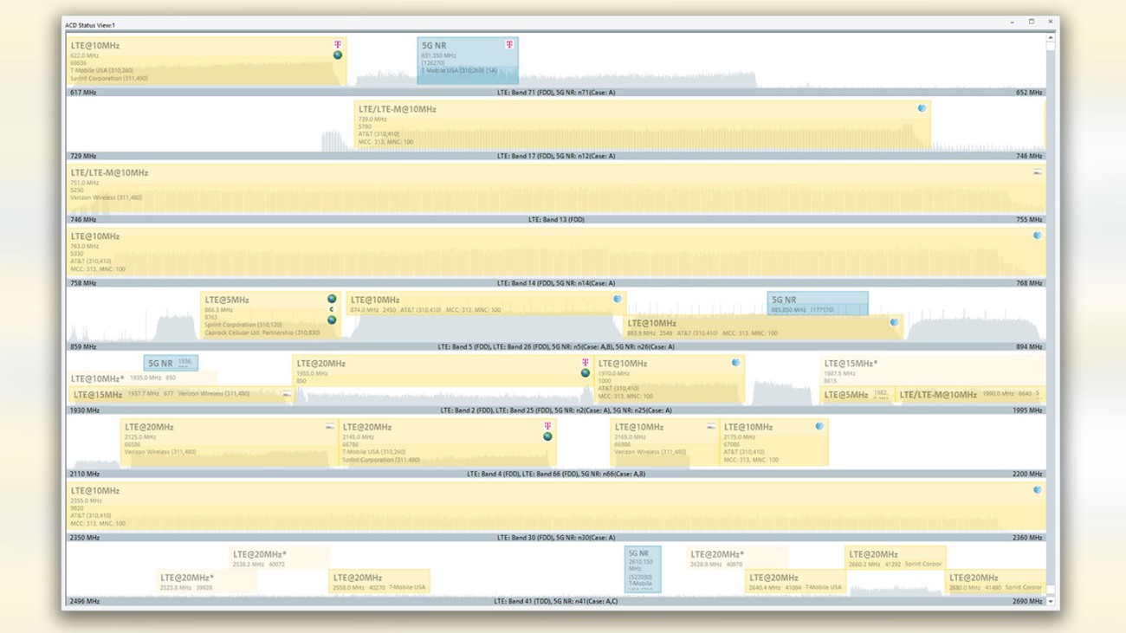Image resolution: width=1126 pixels, height=633 pixels.
Task: Click AT&T globe on LTE 1970.0 MHz block
Action: tap(735, 363)
